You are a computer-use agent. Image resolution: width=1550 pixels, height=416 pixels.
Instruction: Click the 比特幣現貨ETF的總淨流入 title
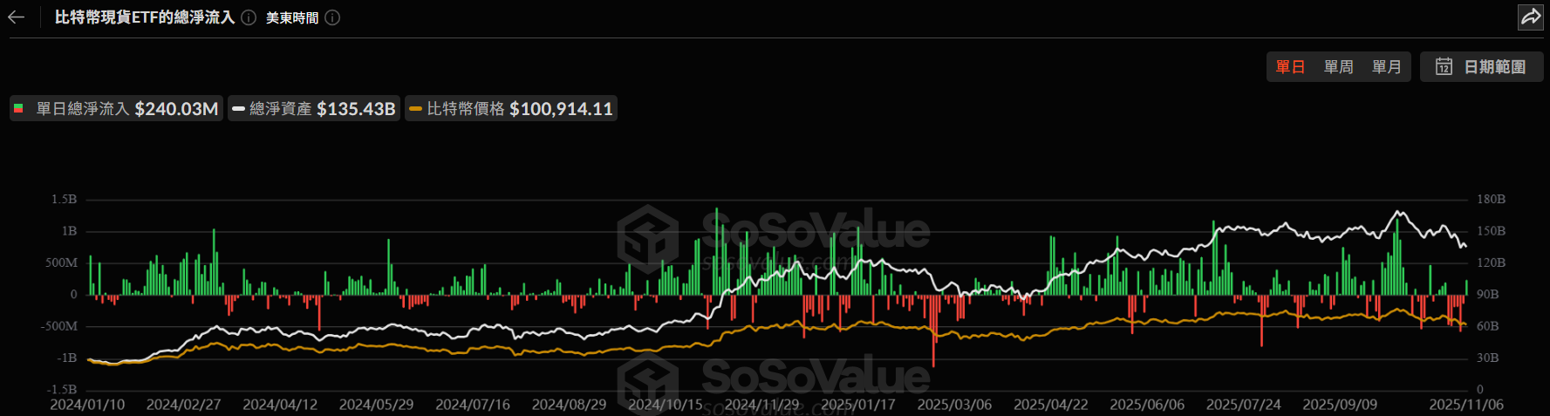pyautogui.click(x=145, y=17)
